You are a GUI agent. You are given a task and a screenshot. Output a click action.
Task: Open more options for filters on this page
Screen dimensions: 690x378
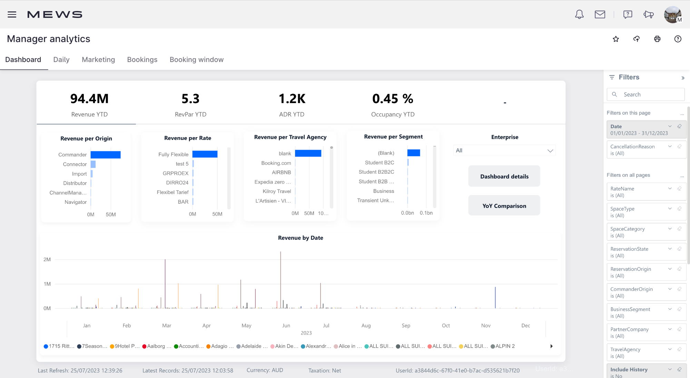tap(682, 114)
